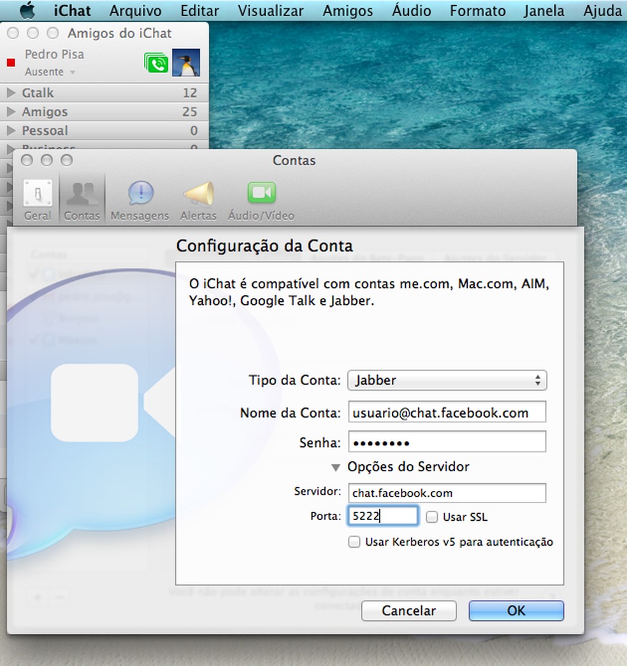The height and width of the screenshot is (666, 627).
Task: Open the Janela menu
Action: pos(544,10)
